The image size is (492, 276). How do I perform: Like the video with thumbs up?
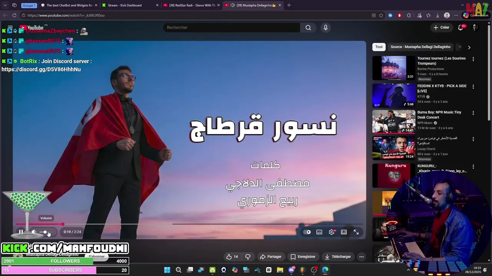pyautogui.click(x=232, y=257)
